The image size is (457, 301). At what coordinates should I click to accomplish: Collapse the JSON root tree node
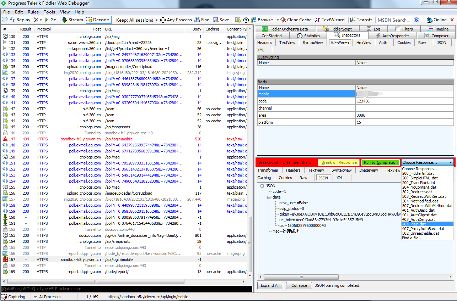pos(262,186)
